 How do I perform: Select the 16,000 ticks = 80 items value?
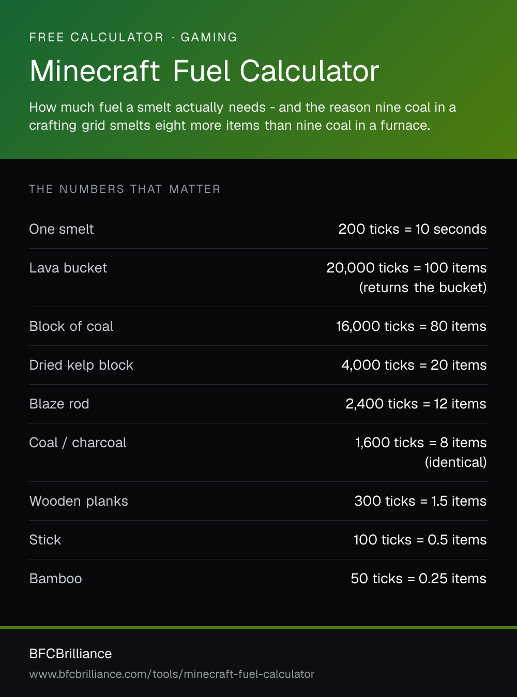click(x=412, y=326)
